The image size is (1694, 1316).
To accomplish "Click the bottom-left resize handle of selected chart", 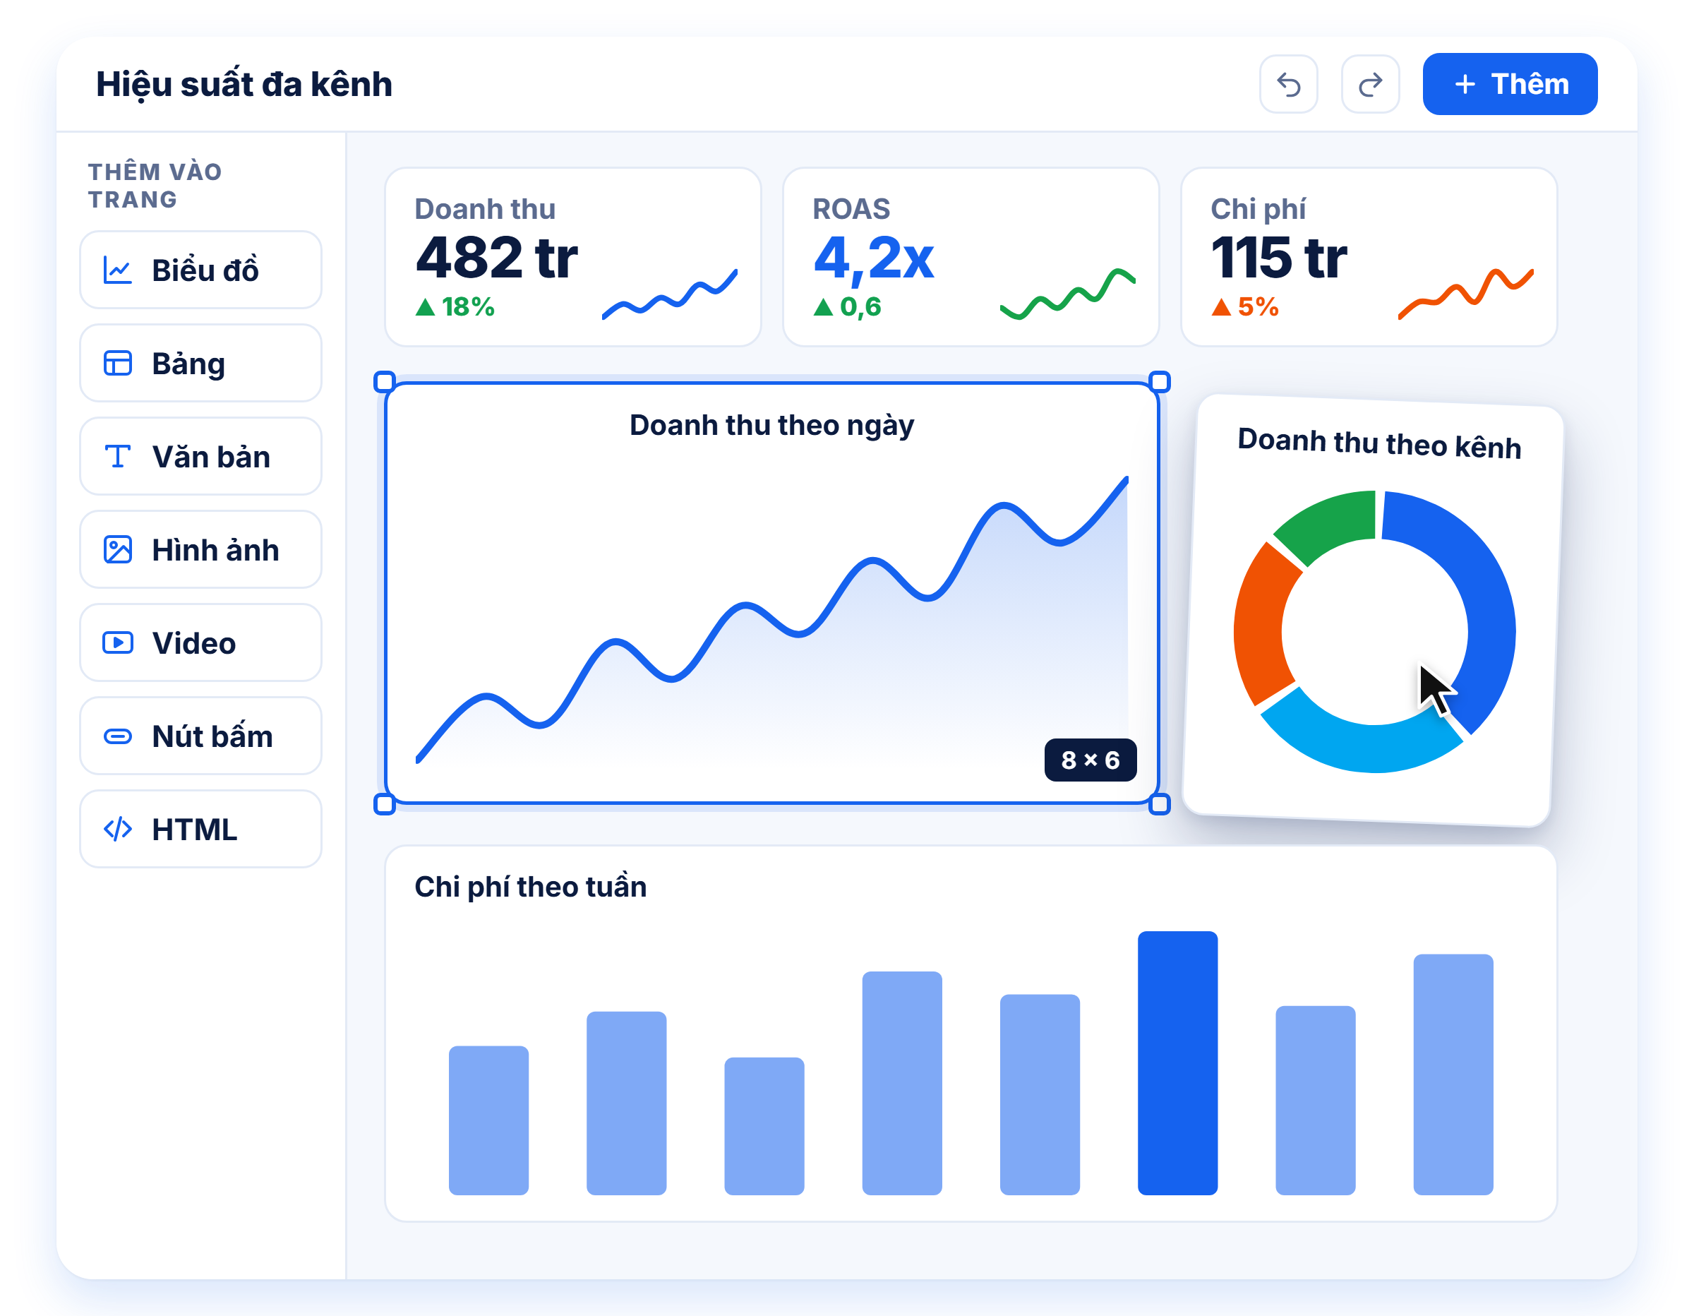I will 385,804.
